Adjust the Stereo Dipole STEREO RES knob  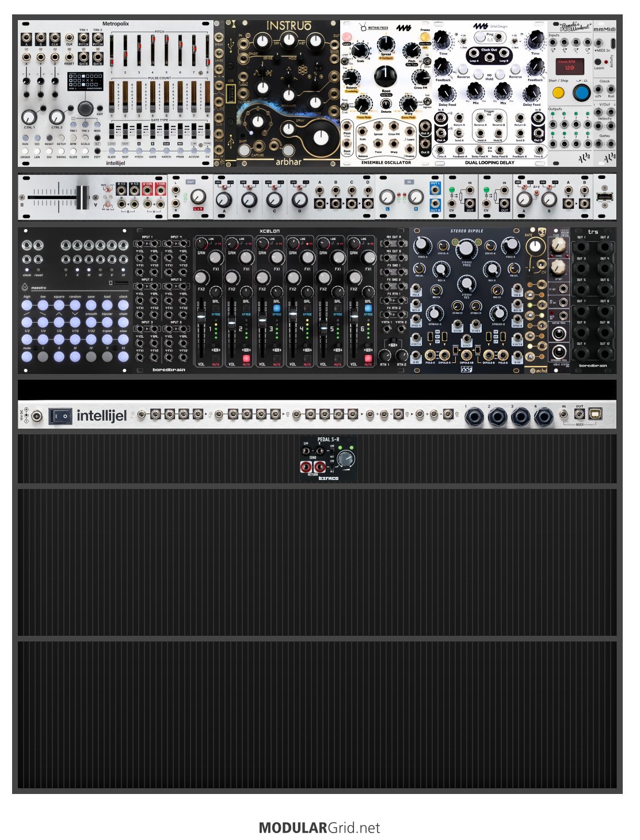466,283
